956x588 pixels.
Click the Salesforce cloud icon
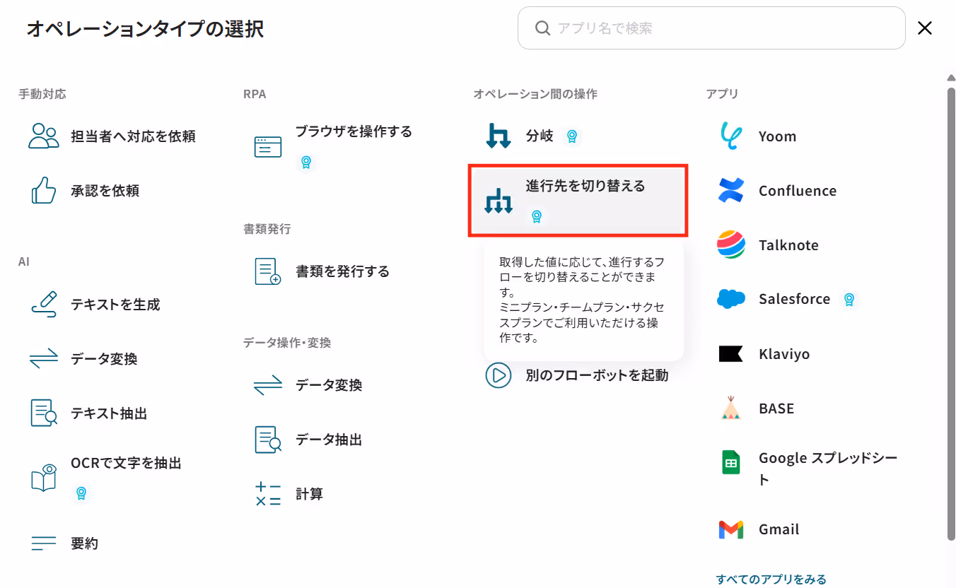[731, 299]
